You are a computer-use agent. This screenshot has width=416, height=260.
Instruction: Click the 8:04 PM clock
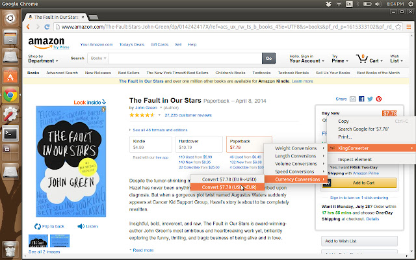tap(395, 4)
